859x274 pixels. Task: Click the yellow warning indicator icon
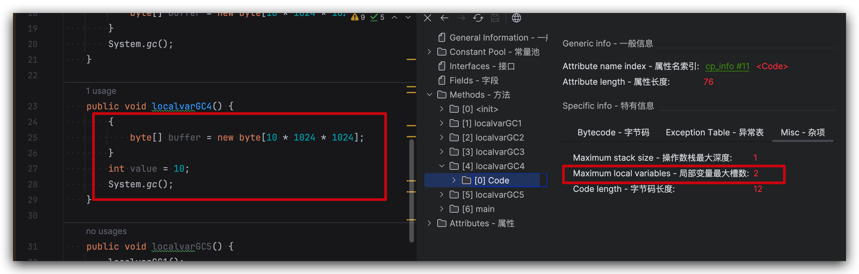pyautogui.click(x=355, y=17)
